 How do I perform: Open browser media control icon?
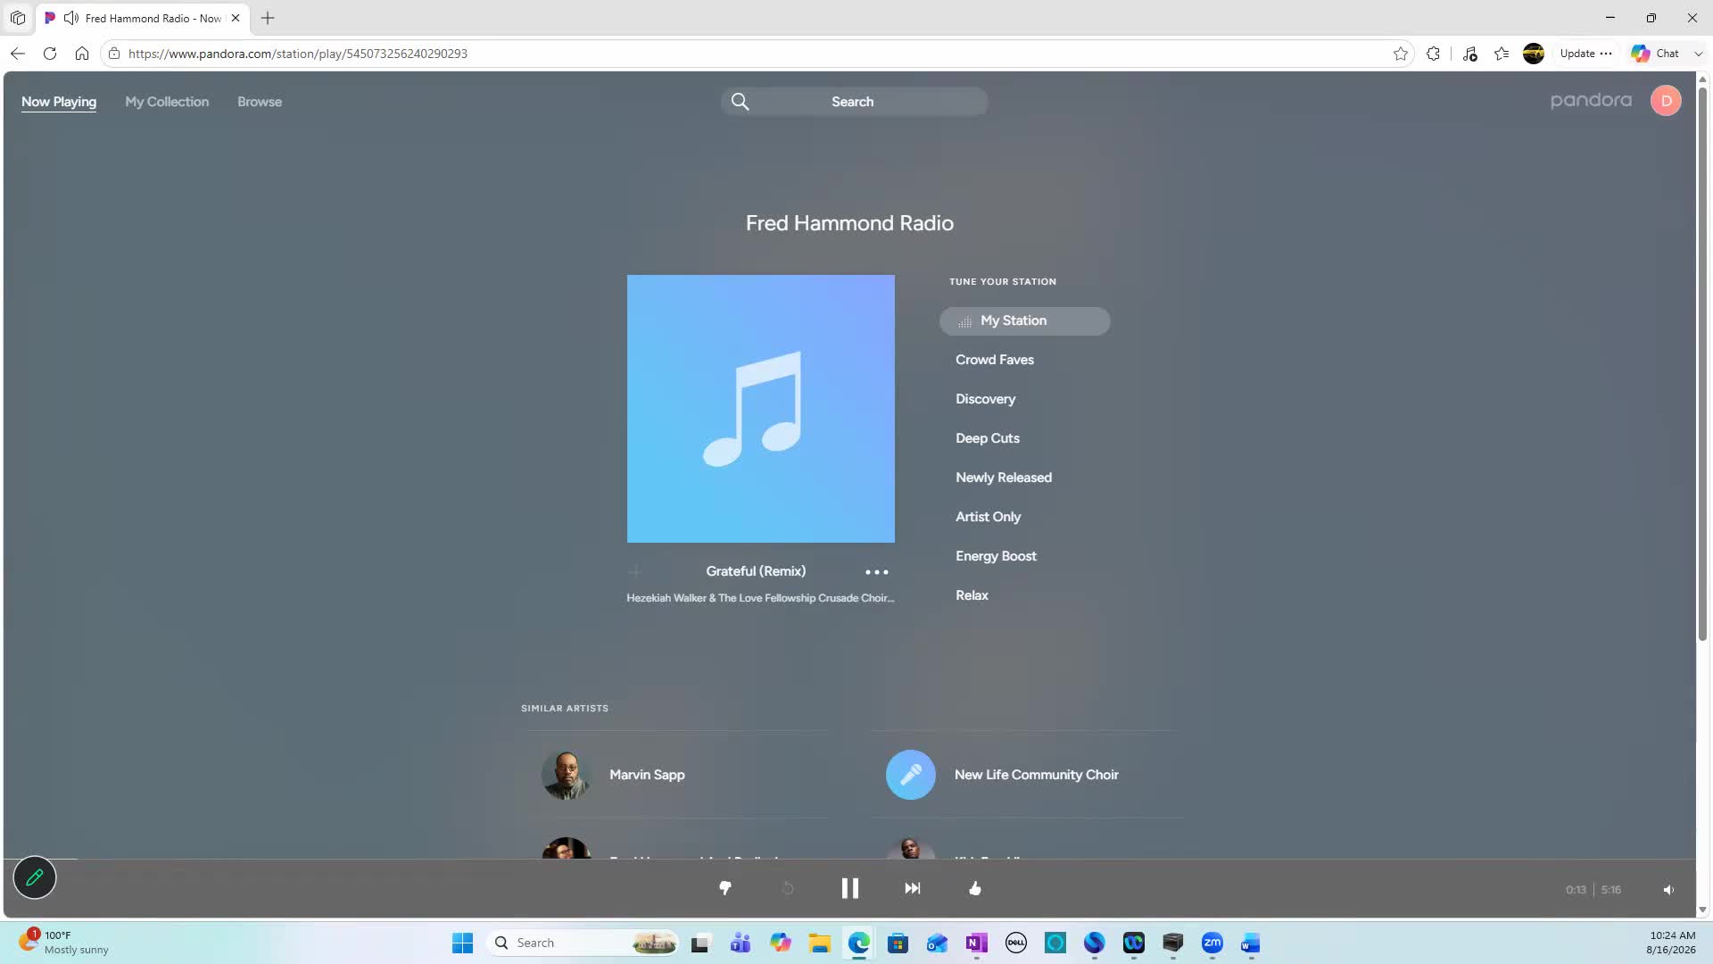tap(1470, 54)
